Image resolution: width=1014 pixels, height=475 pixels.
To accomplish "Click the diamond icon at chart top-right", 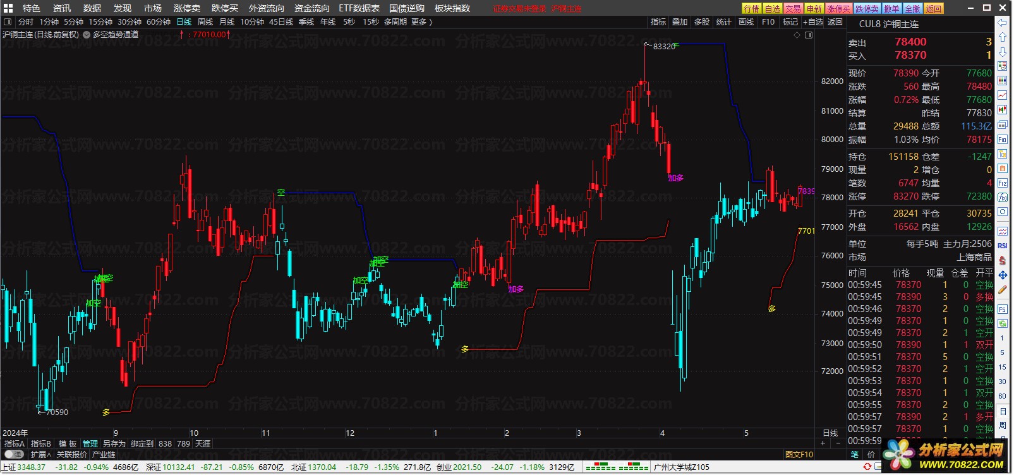I will (x=797, y=35).
